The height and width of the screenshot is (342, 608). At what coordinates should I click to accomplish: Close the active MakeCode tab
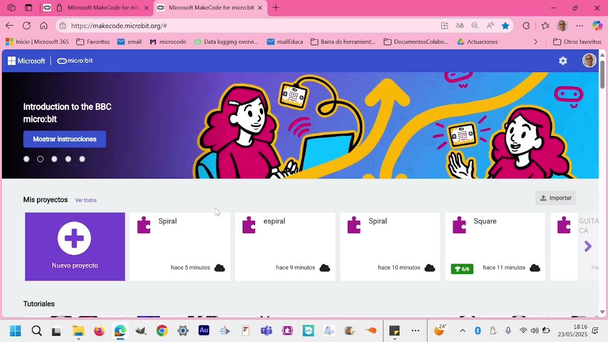[260, 8]
